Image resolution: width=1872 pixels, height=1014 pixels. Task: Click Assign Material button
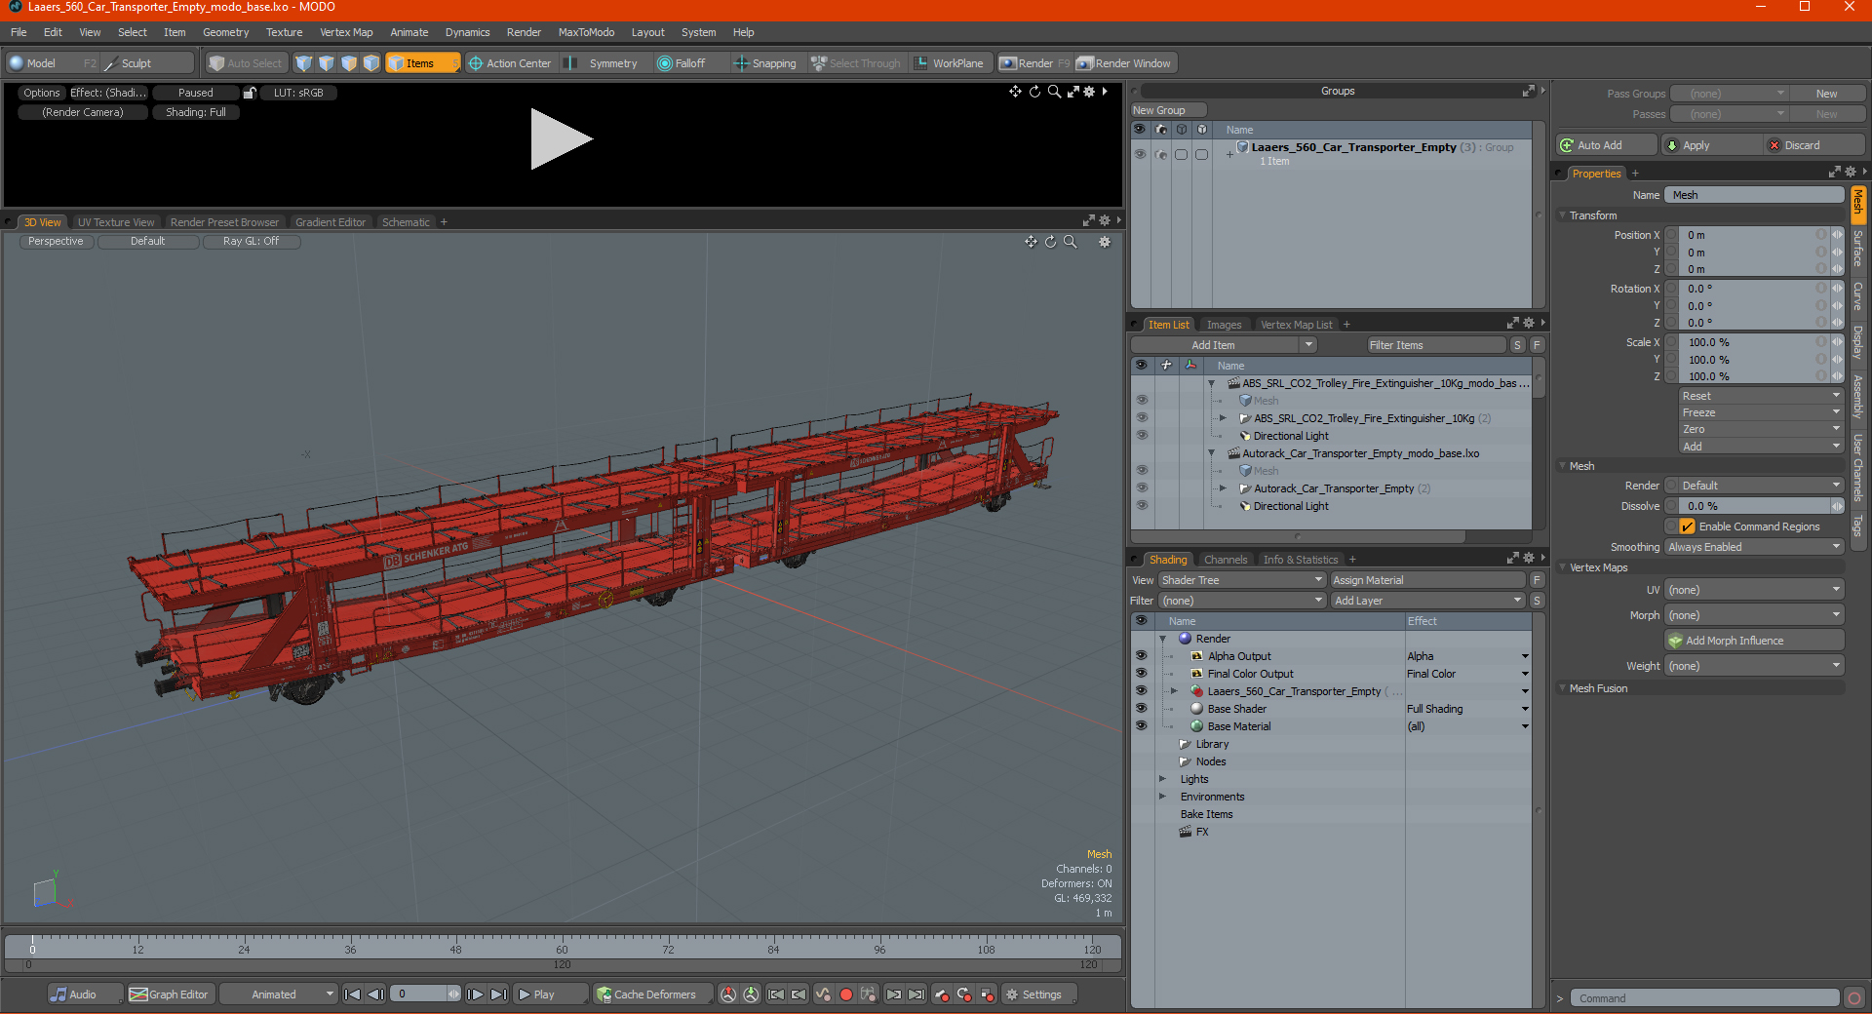(1427, 580)
